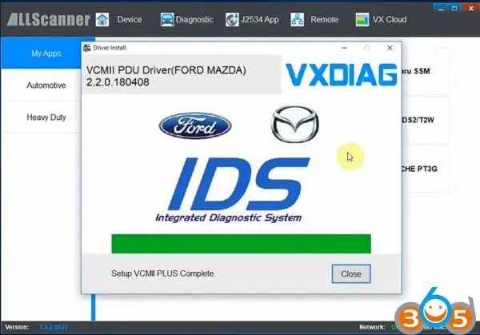
Task: Click the green installation progress bar
Action: pyautogui.click(x=242, y=244)
